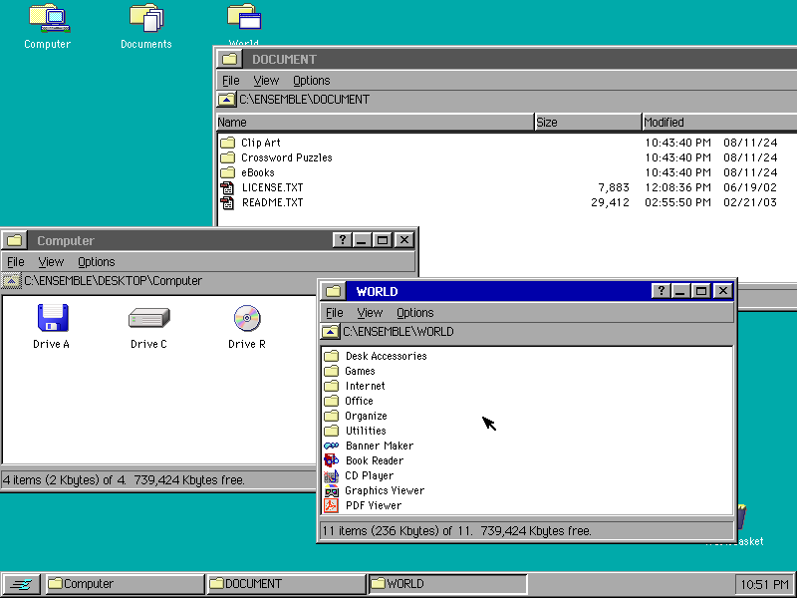This screenshot has height=598, width=797.
Task: Click the WORLD window status bar text
Action: (456, 531)
